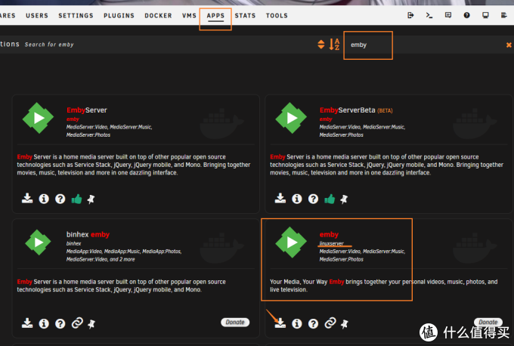Click EmbyServerBeta thumbs-up icon
Screen dimensions: 514x346
(330, 199)
